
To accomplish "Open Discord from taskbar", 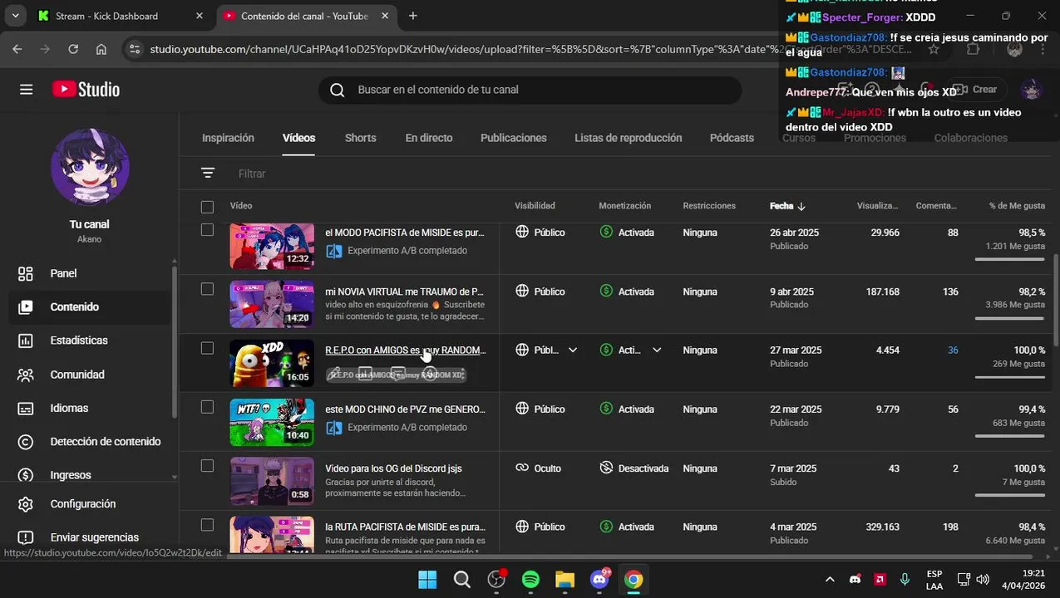I will point(599,580).
